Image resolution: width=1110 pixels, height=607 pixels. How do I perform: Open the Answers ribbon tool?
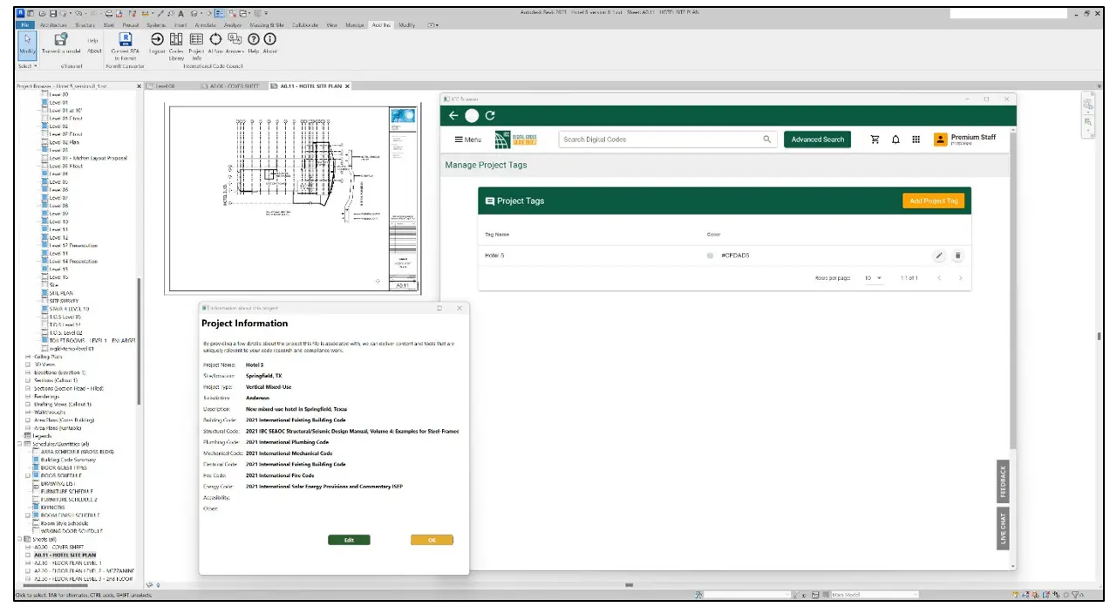[x=235, y=44]
